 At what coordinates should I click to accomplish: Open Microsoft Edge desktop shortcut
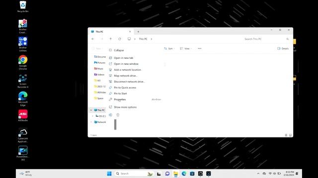(x=23, y=99)
